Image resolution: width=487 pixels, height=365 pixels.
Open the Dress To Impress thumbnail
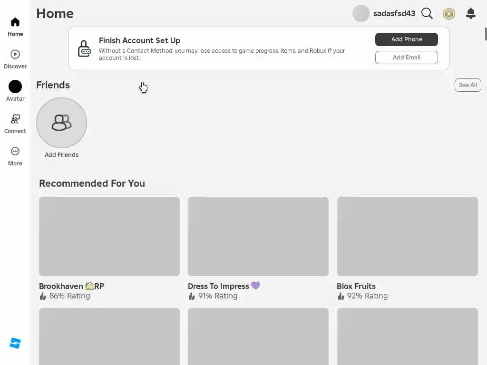(x=258, y=236)
